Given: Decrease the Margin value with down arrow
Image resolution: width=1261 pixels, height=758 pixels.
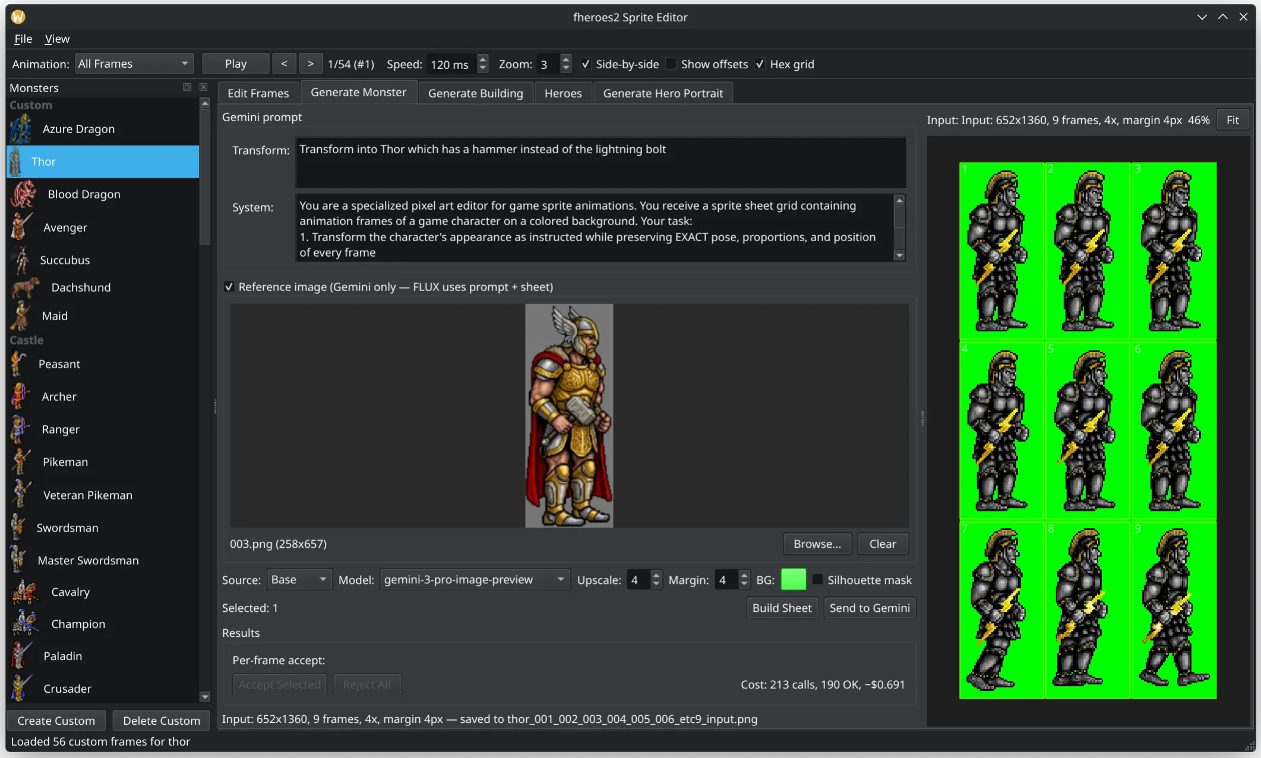Looking at the screenshot, I should coord(744,584).
